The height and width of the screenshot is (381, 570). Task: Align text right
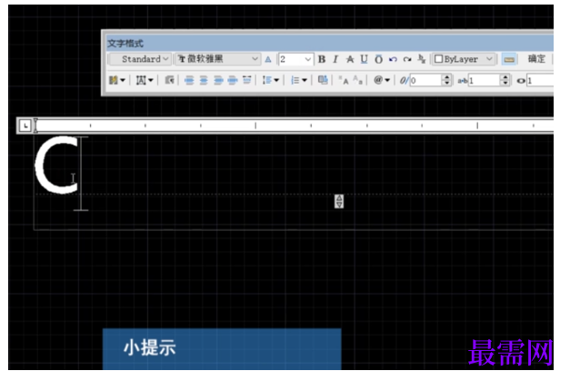coord(218,80)
